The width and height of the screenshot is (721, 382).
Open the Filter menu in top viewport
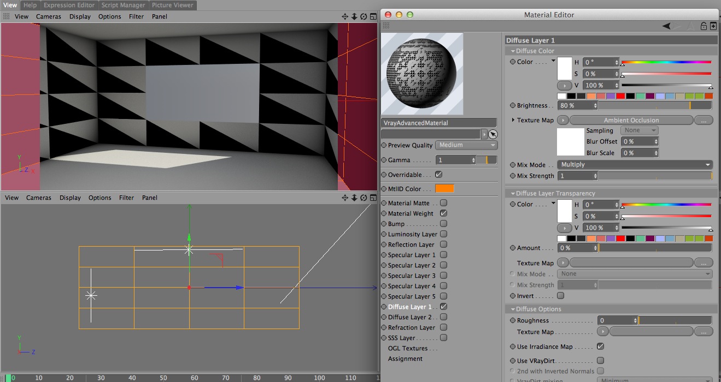136,16
